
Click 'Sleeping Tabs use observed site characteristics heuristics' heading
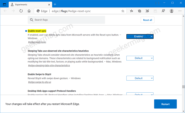tap(58, 51)
